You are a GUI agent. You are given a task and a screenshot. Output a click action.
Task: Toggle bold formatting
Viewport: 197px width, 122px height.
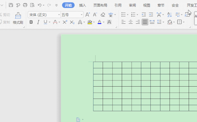click(31, 22)
